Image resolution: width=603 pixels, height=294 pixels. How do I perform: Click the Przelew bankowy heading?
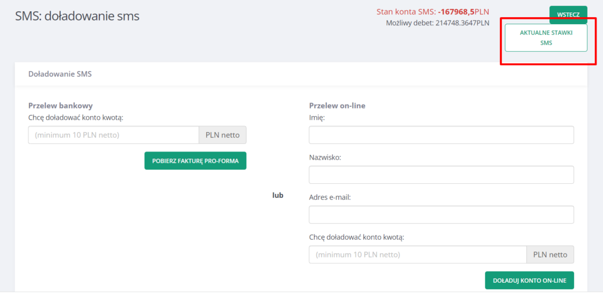(x=61, y=105)
